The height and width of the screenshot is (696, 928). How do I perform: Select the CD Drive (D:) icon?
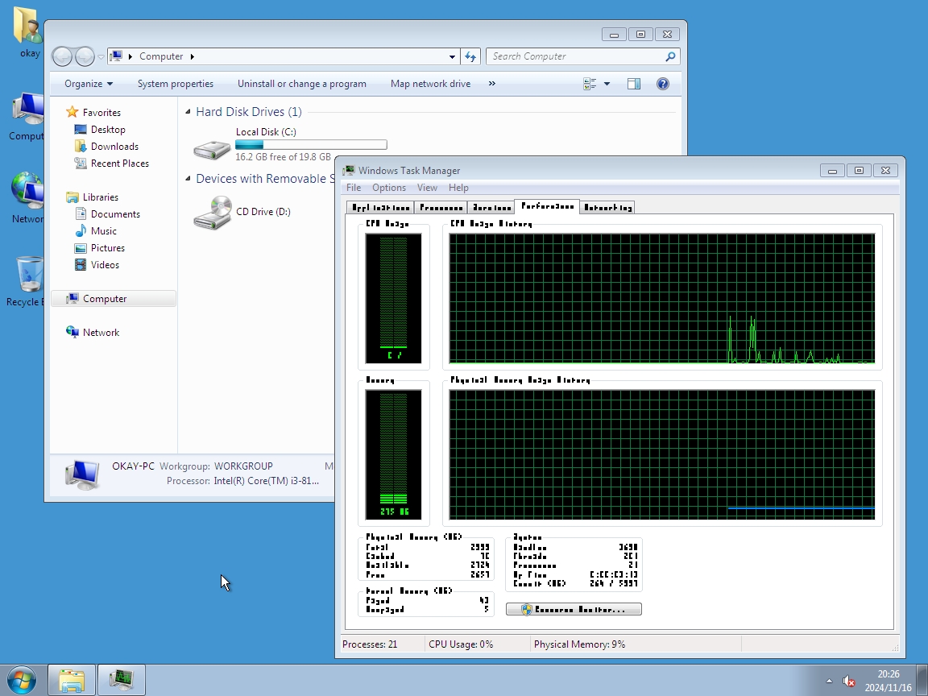pyautogui.click(x=212, y=213)
